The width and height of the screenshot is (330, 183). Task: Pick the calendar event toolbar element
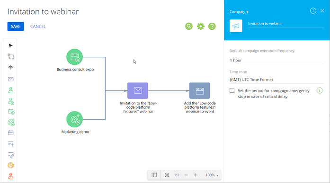(x=11, y=133)
